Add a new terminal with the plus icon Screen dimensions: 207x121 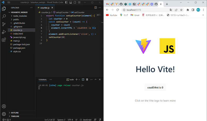coord(76,79)
